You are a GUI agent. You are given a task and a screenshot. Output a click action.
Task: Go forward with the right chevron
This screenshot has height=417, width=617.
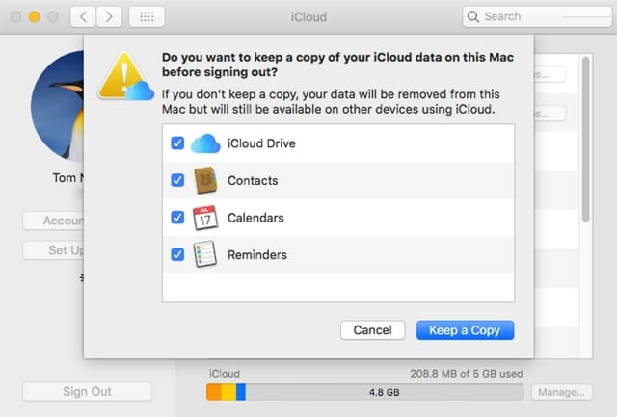[111, 16]
